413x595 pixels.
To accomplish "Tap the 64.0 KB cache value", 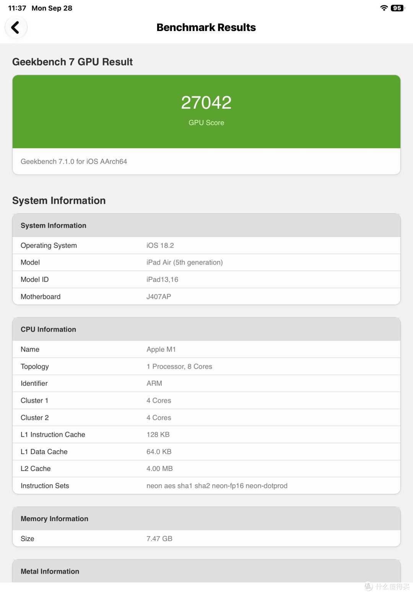I will (159, 452).
